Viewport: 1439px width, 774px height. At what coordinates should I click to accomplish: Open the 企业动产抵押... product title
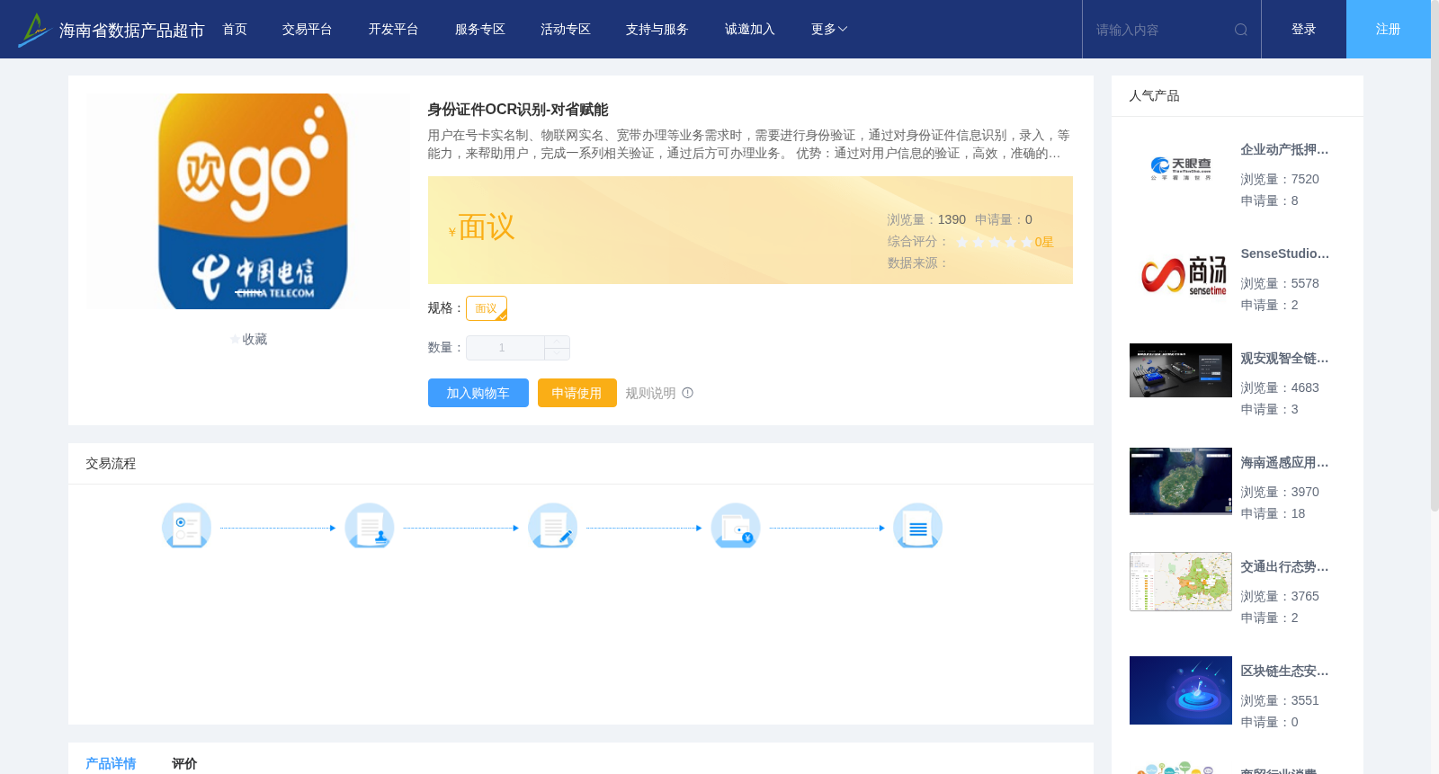pyautogui.click(x=1284, y=149)
